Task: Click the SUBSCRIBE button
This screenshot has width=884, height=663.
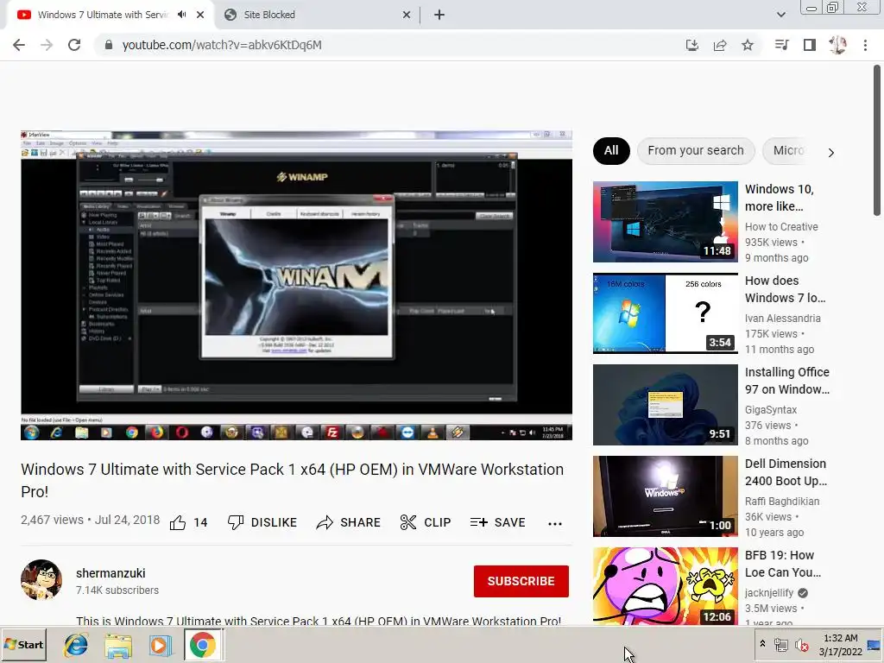Action: (x=521, y=581)
